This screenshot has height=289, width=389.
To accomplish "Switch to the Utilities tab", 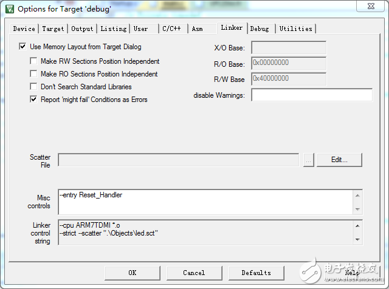I will click(295, 29).
